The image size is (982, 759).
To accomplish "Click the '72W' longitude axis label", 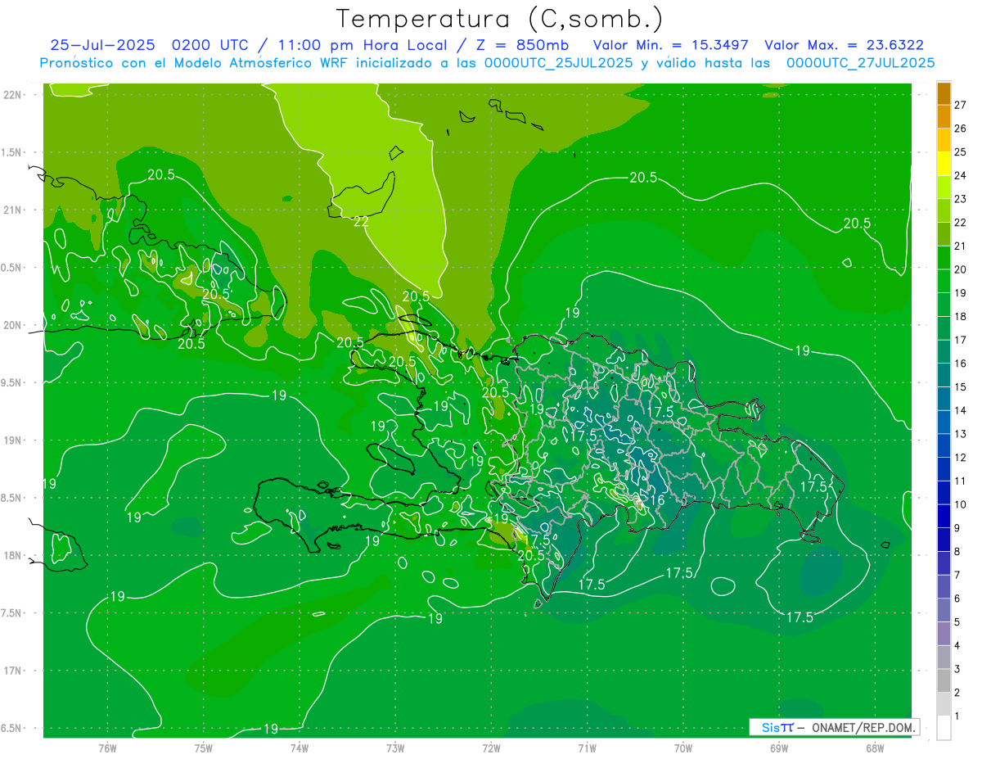I will [x=491, y=748].
